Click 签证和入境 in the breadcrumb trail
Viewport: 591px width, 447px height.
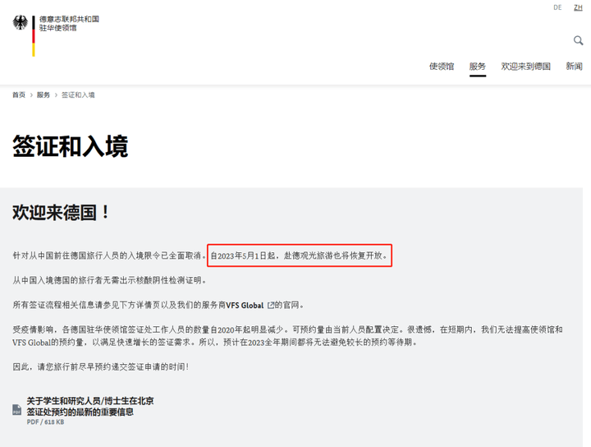coord(78,95)
